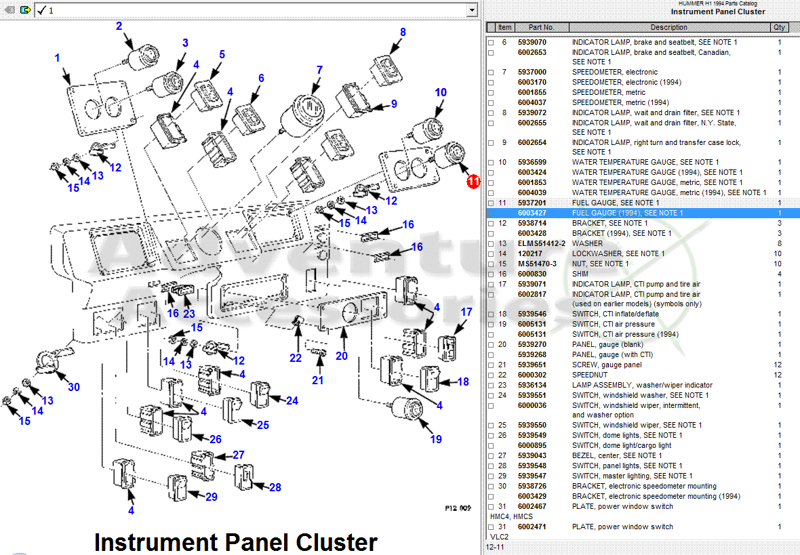Click callout 20 under the gauge panel
The height and width of the screenshot is (555, 800).
point(341,356)
